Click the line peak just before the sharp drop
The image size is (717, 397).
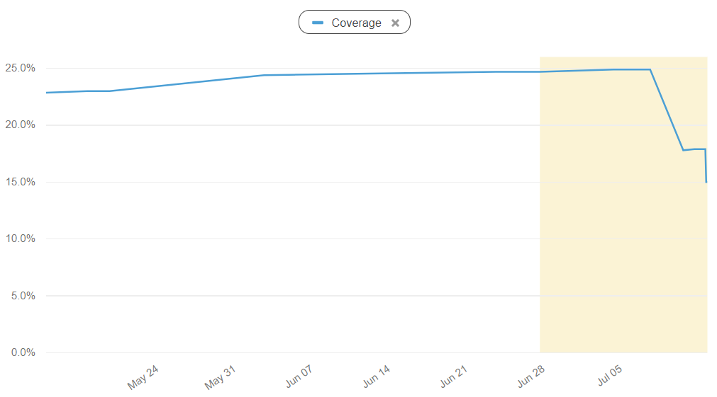click(x=650, y=69)
